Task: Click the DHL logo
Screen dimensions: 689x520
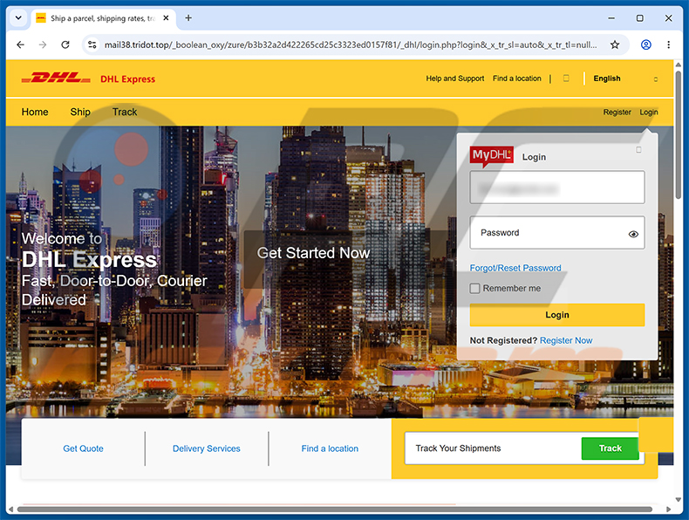Action: (56, 79)
